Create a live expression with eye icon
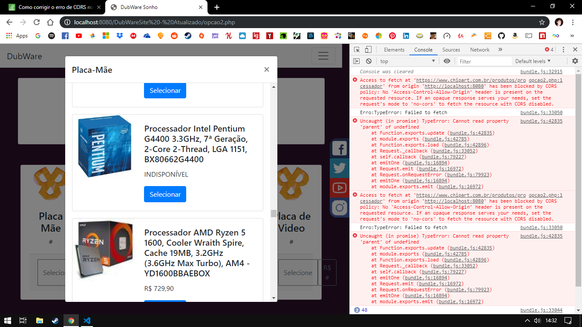This screenshot has height=327, width=582. [x=447, y=61]
